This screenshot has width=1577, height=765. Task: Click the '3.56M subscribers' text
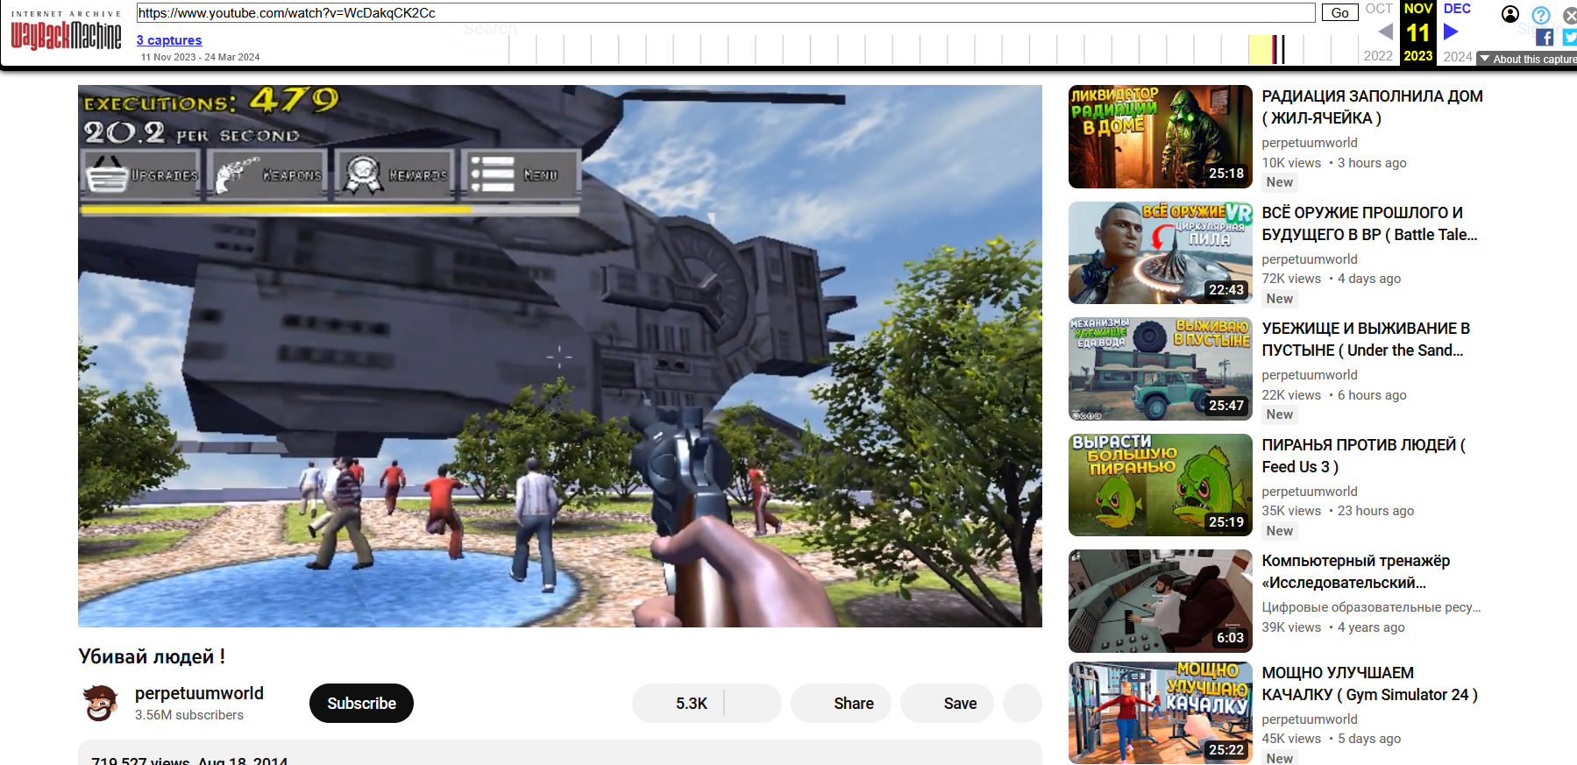click(x=189, y=715)
